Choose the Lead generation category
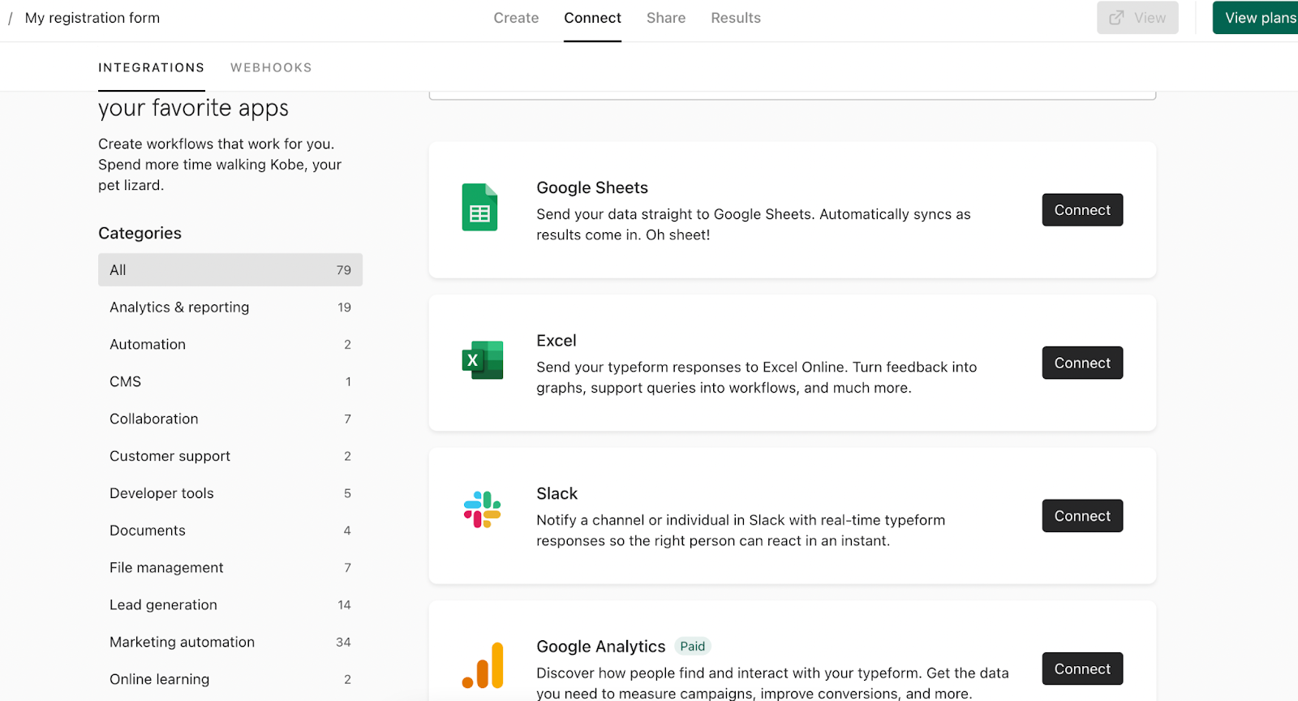This screenshot has width=1298, height=701. (x=230, y=605)
